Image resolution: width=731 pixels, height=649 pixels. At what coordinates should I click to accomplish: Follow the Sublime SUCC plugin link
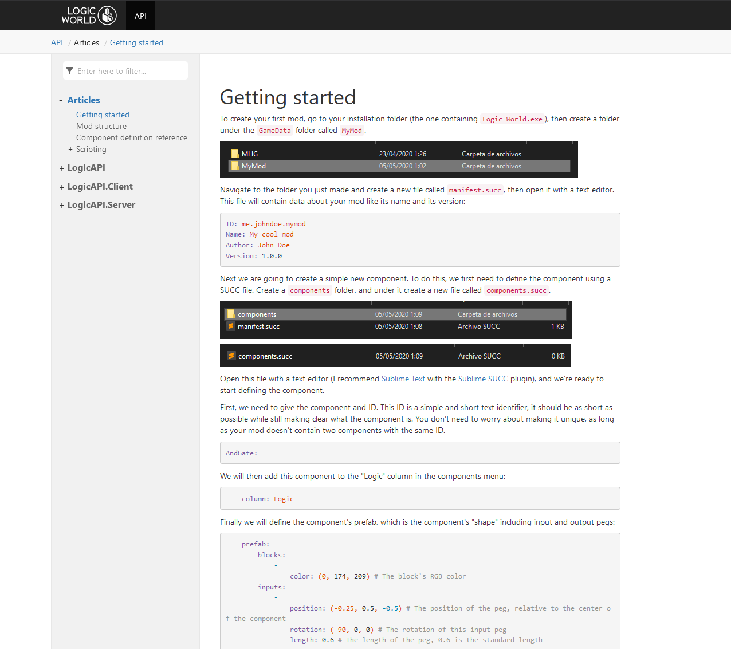click(x=482, y=379)
